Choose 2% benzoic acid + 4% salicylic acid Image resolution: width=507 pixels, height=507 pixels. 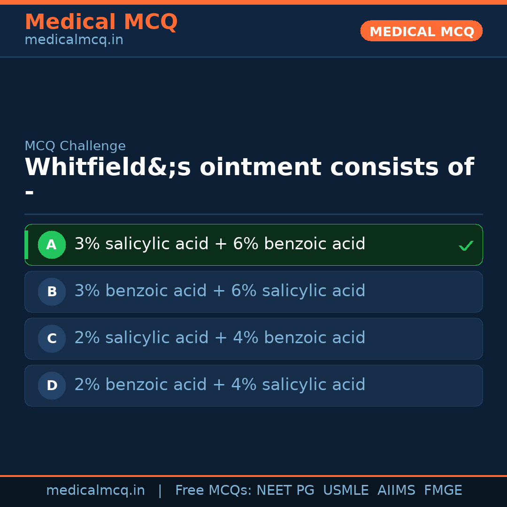(x=220, y=385)
